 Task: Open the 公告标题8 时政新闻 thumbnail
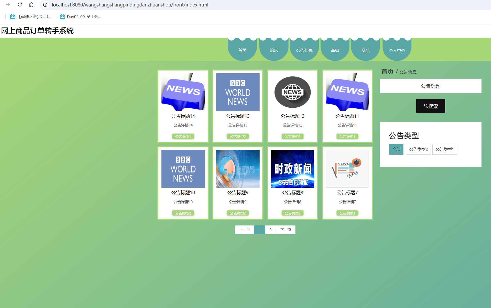(x=293, y=169)
